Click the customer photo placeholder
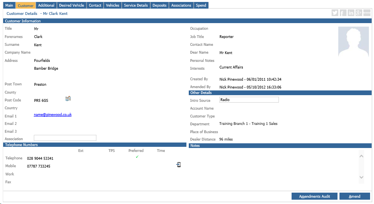This screenshot has height=204, width=374. pyautogui.click(x=354, y=42)
